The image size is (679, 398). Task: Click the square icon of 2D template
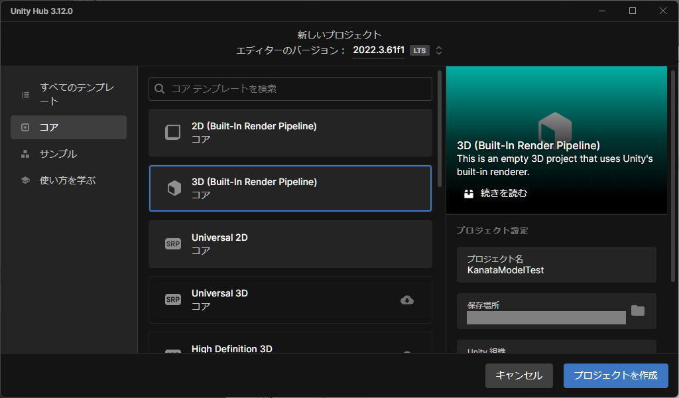click(173, 132)
